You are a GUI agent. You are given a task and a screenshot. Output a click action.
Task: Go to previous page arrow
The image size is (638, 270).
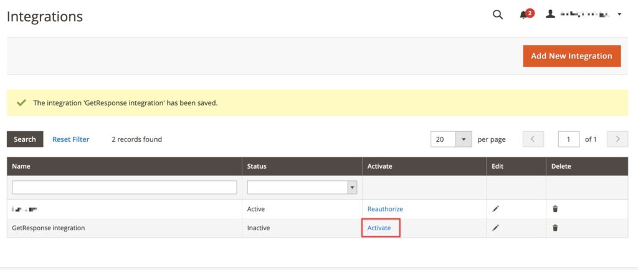[x=532, y=139]
